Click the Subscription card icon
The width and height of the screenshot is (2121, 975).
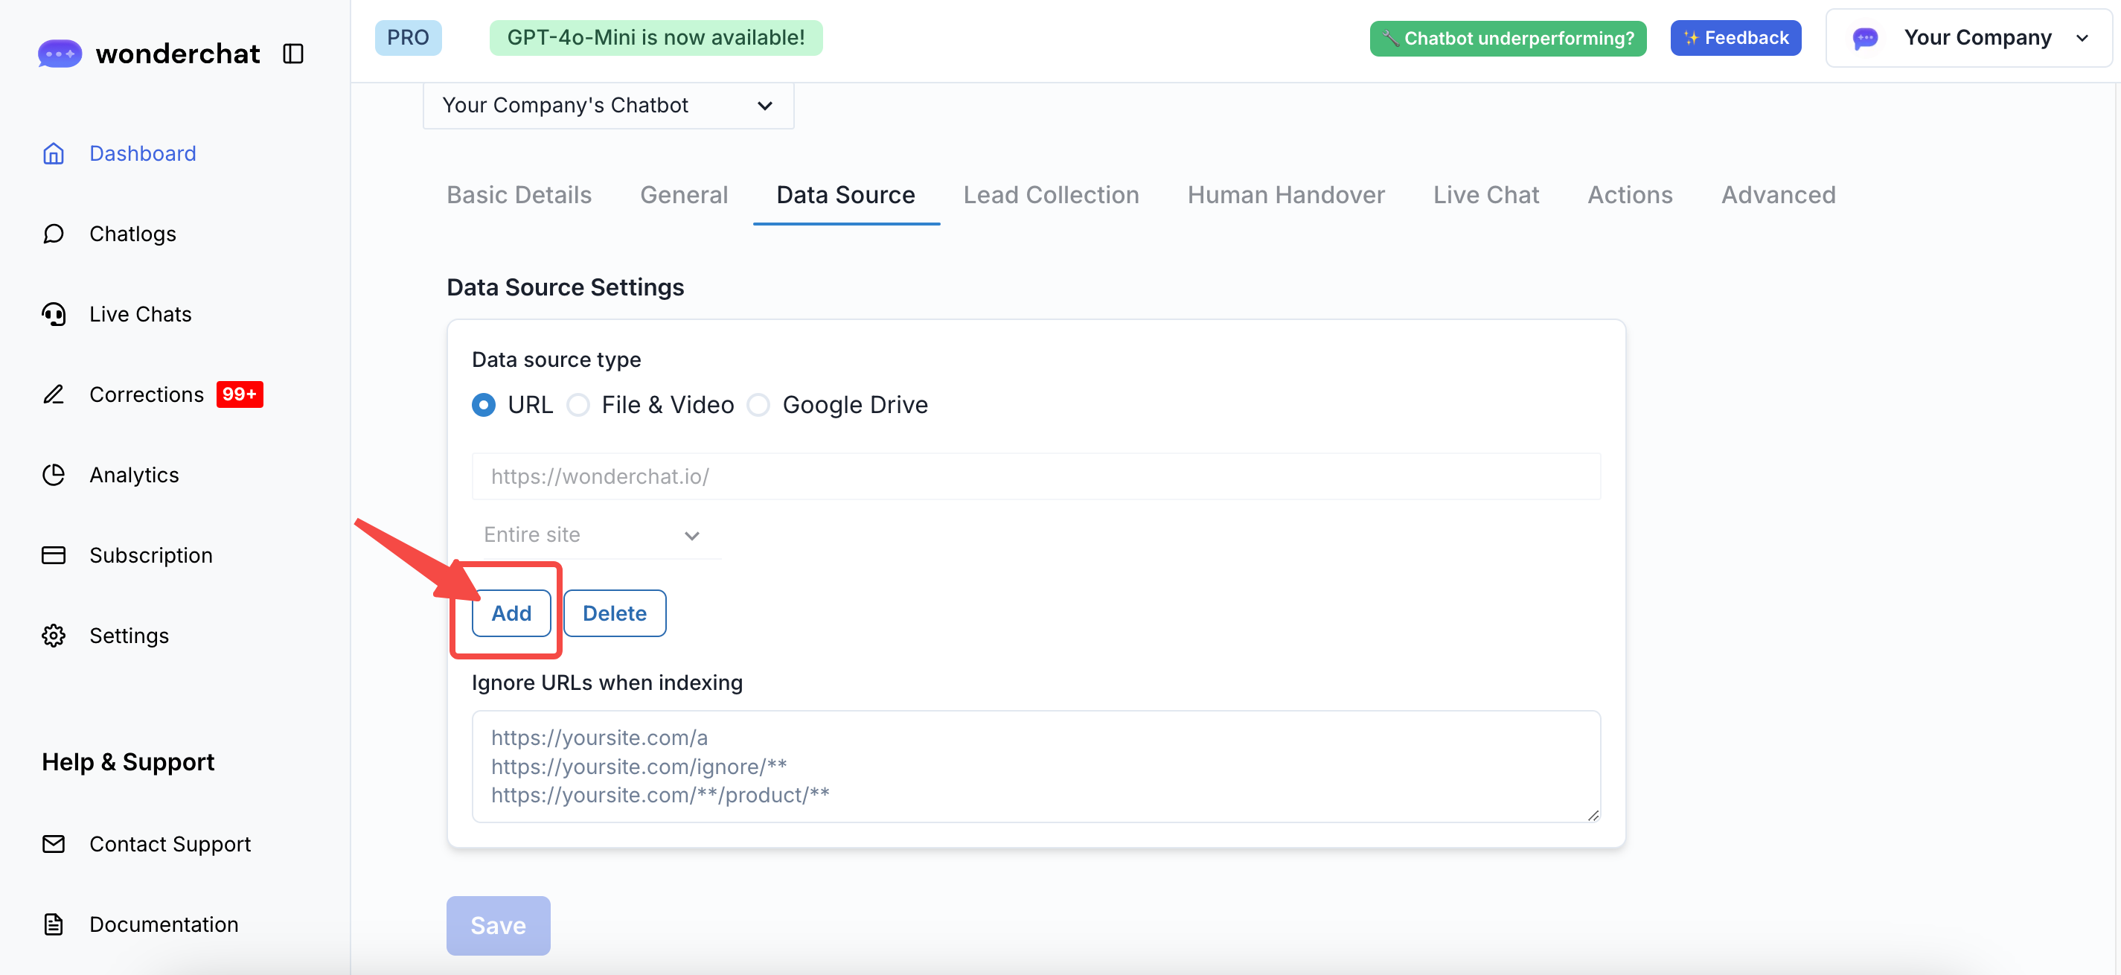coord(54,555)
